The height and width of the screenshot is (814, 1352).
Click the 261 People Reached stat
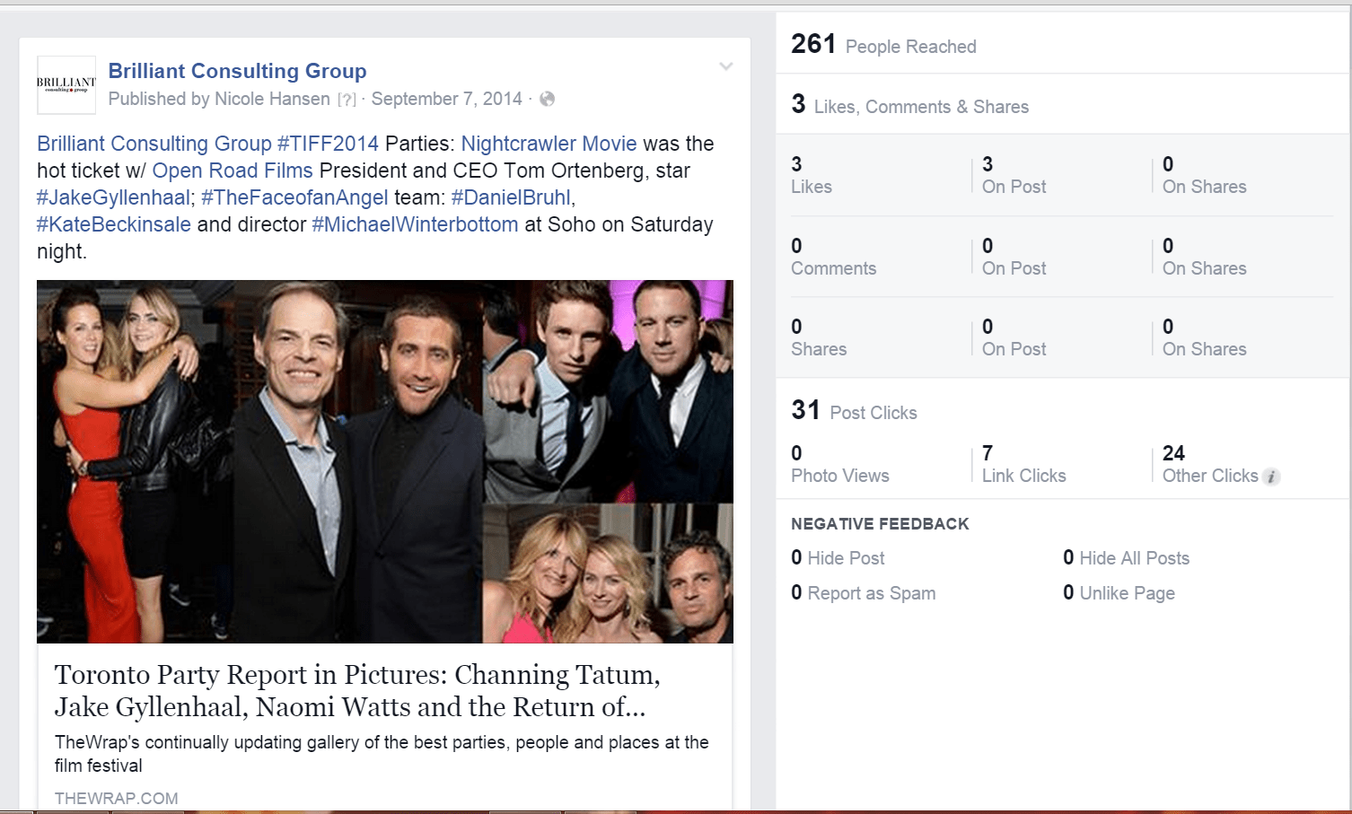[883, 44]
